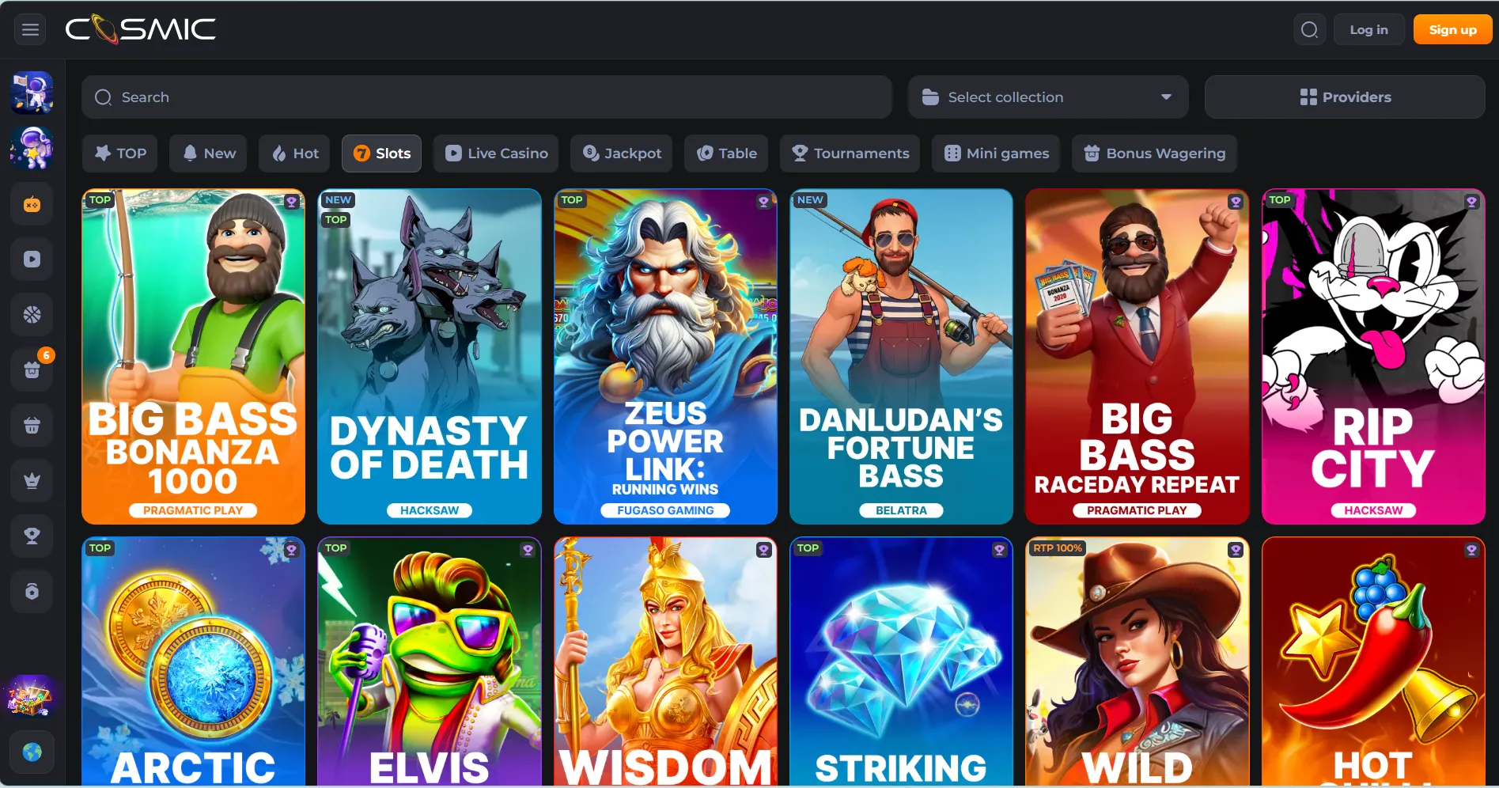Image resolution: width=1499 pixels, height=788 pixels.
Task: Click trophy badge on Hot chilli card
Action: point(1471,549)
